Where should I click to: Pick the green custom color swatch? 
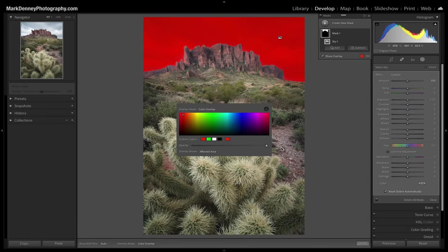tap(209, 139)
